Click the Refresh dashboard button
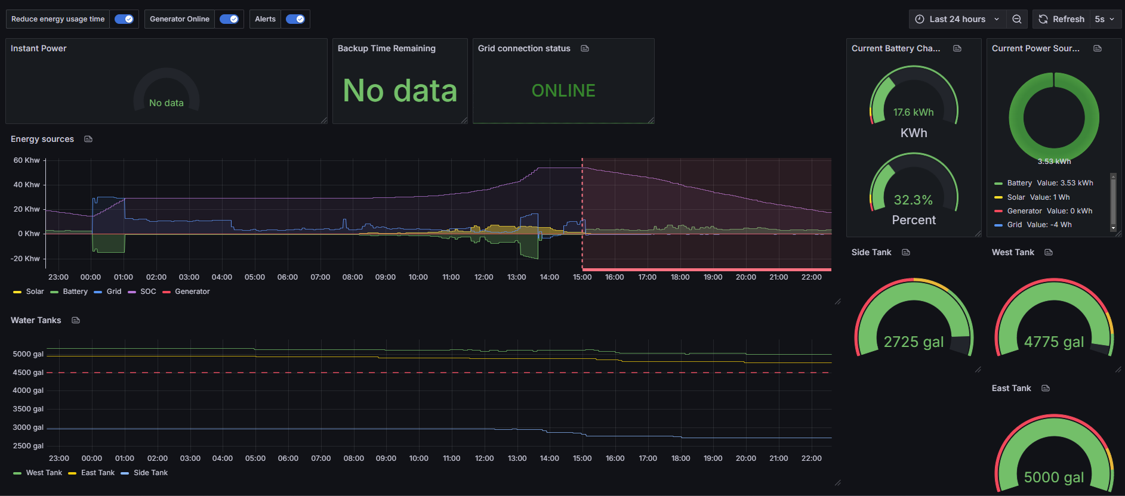This screenshot has width=1125, height=496. coord(1062,19)
